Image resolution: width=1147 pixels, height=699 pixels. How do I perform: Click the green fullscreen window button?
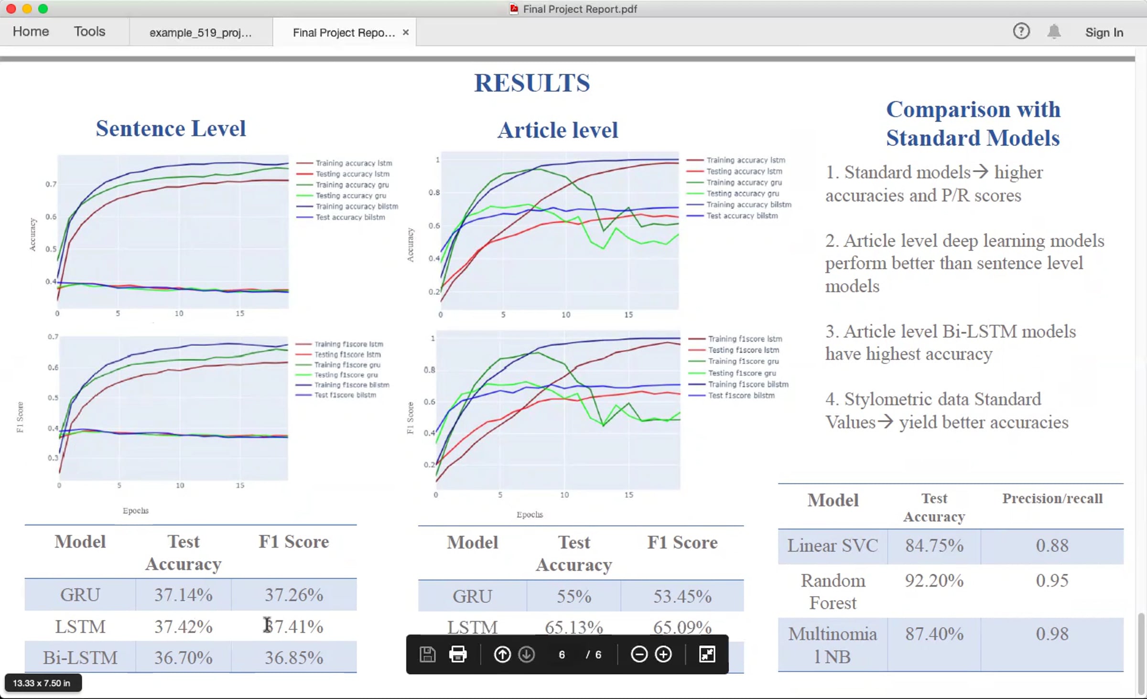pyautogui.click(x=43, y=9)
